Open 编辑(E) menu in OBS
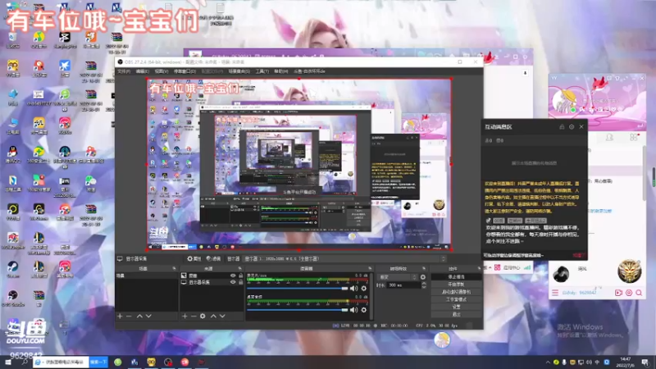 [x=143, y=71]
